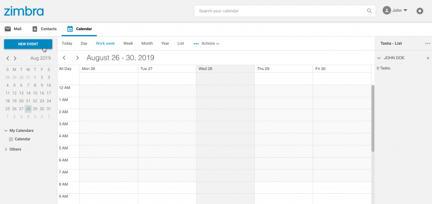Image resolution: width=432 pixels, height=204 pixels.
Task: Add a task with the plus icon
Action: tap(428, 58)
